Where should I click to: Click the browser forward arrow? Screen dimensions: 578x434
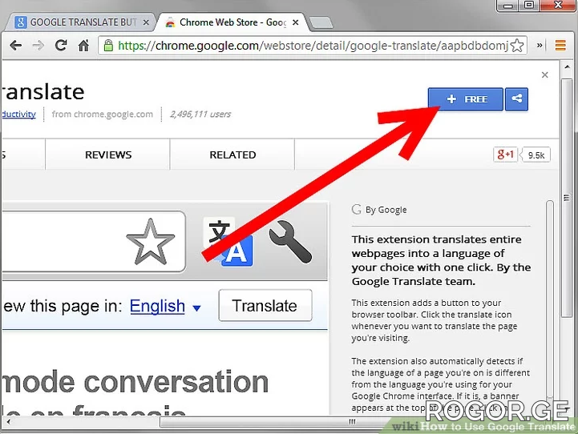pos(38,46)
